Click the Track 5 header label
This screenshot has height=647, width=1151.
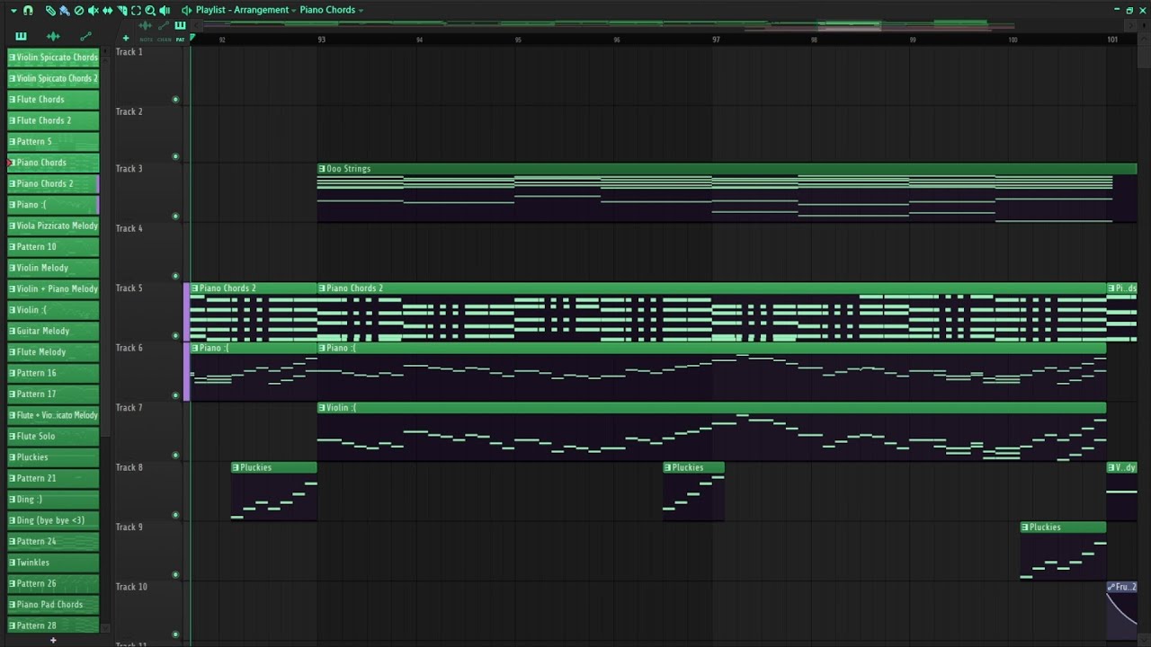pos(129,288)
